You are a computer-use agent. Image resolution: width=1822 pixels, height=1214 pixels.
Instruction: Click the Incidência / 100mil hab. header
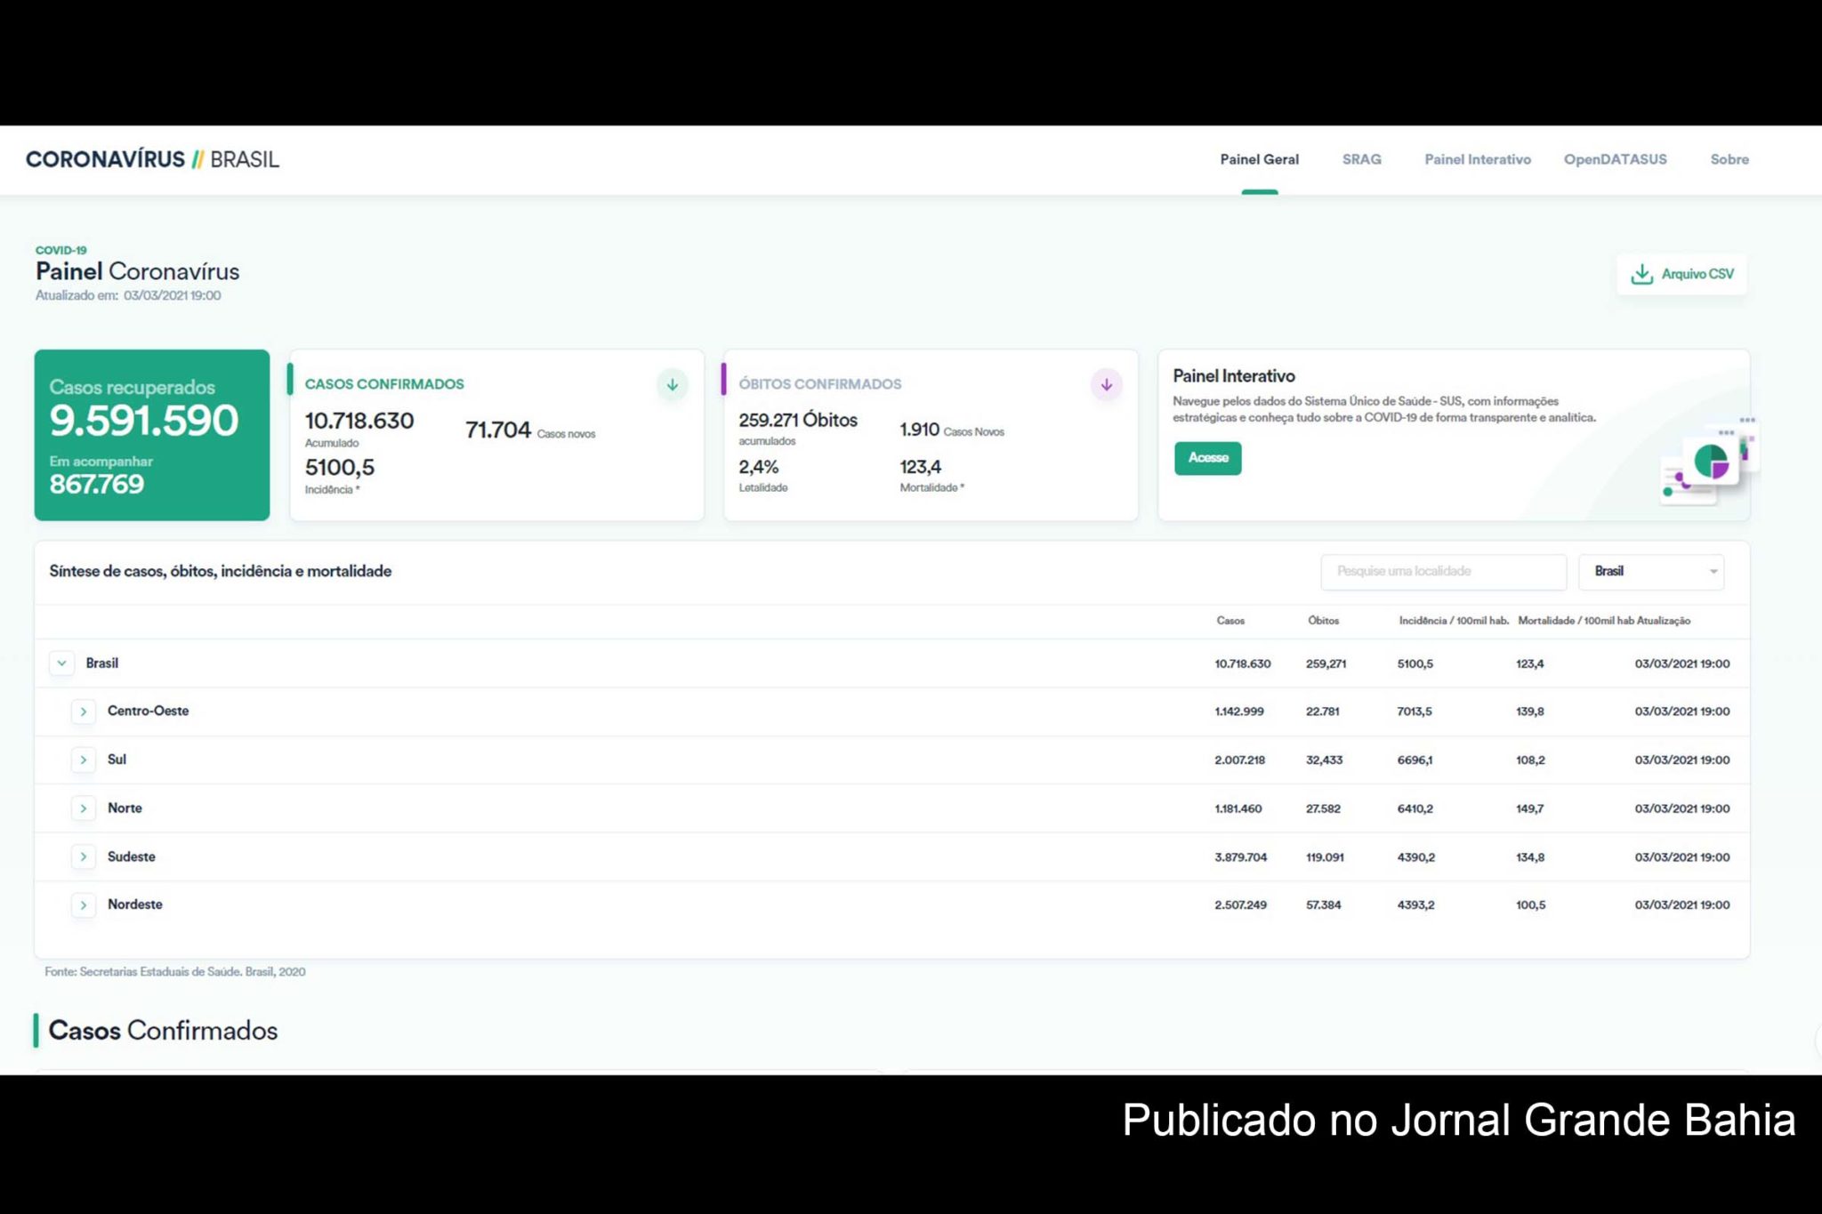pos(1454,621)
